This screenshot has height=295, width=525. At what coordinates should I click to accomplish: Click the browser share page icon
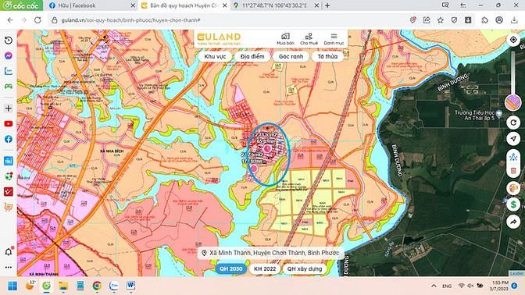pyautogui.click(x=427, y=20)
